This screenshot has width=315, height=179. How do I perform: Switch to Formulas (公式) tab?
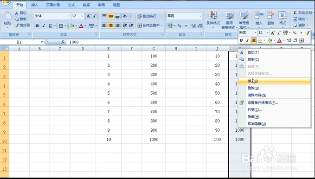71,5
